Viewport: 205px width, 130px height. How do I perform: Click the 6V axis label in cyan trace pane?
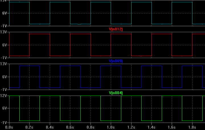[x=5, y=13]
